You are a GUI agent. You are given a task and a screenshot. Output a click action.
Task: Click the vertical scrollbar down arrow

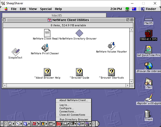131,82
